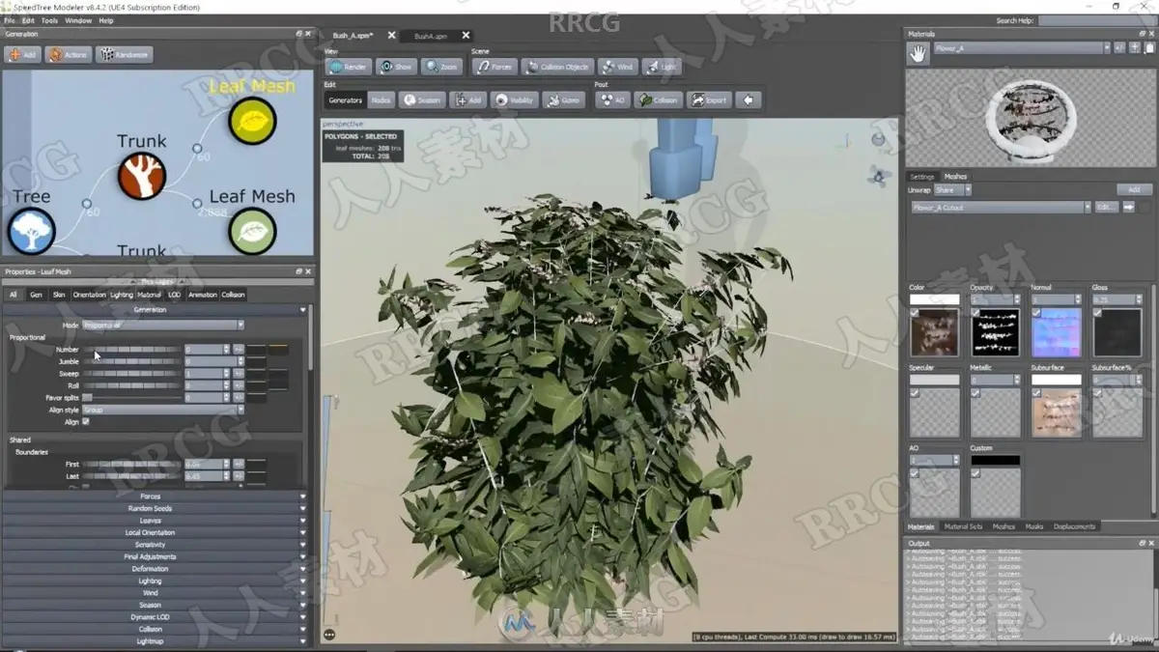Toggle the Opacity map checkbox

[x=976, y=313]
